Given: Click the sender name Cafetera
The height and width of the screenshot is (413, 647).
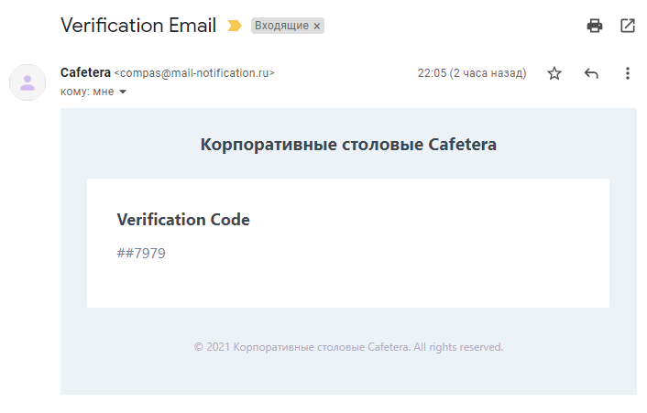Looking at the screenshot, I should point(84,72).
